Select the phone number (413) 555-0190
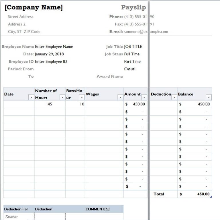 pos(139,17)
